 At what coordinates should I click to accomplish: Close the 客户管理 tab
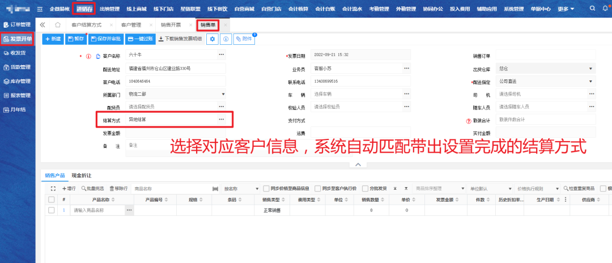pos(151,24)
